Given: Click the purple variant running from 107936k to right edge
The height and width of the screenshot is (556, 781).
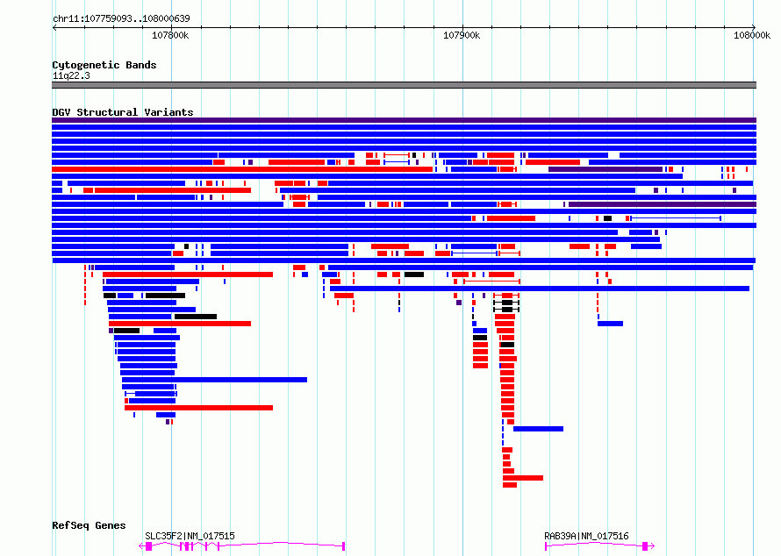Looking at the screenshot, I should (x=663, y=204).
